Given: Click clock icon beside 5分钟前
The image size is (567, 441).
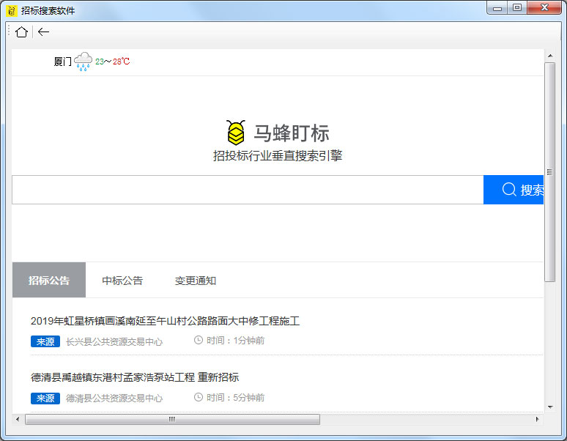Looking at the screenshot, I should click(199, 397).
